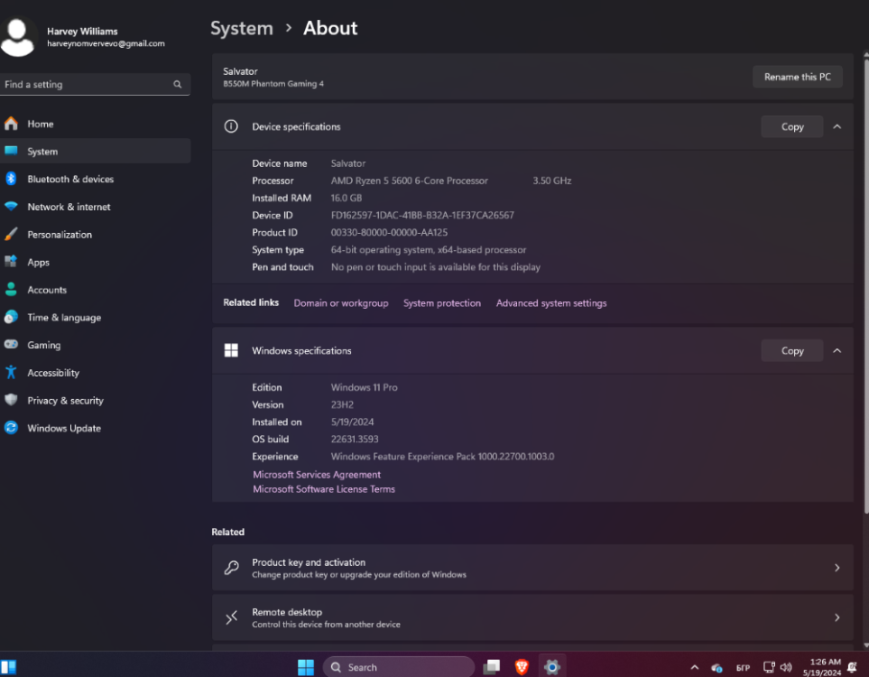Click the Accounts person icon
869x677 pixels.
coord(11,290)
